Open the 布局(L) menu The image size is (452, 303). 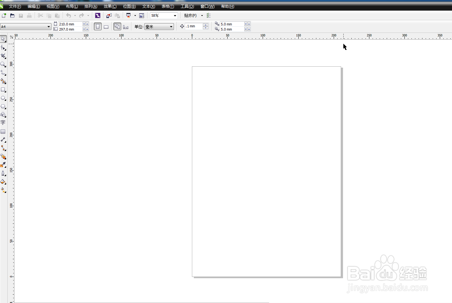(x=72, y=6)
